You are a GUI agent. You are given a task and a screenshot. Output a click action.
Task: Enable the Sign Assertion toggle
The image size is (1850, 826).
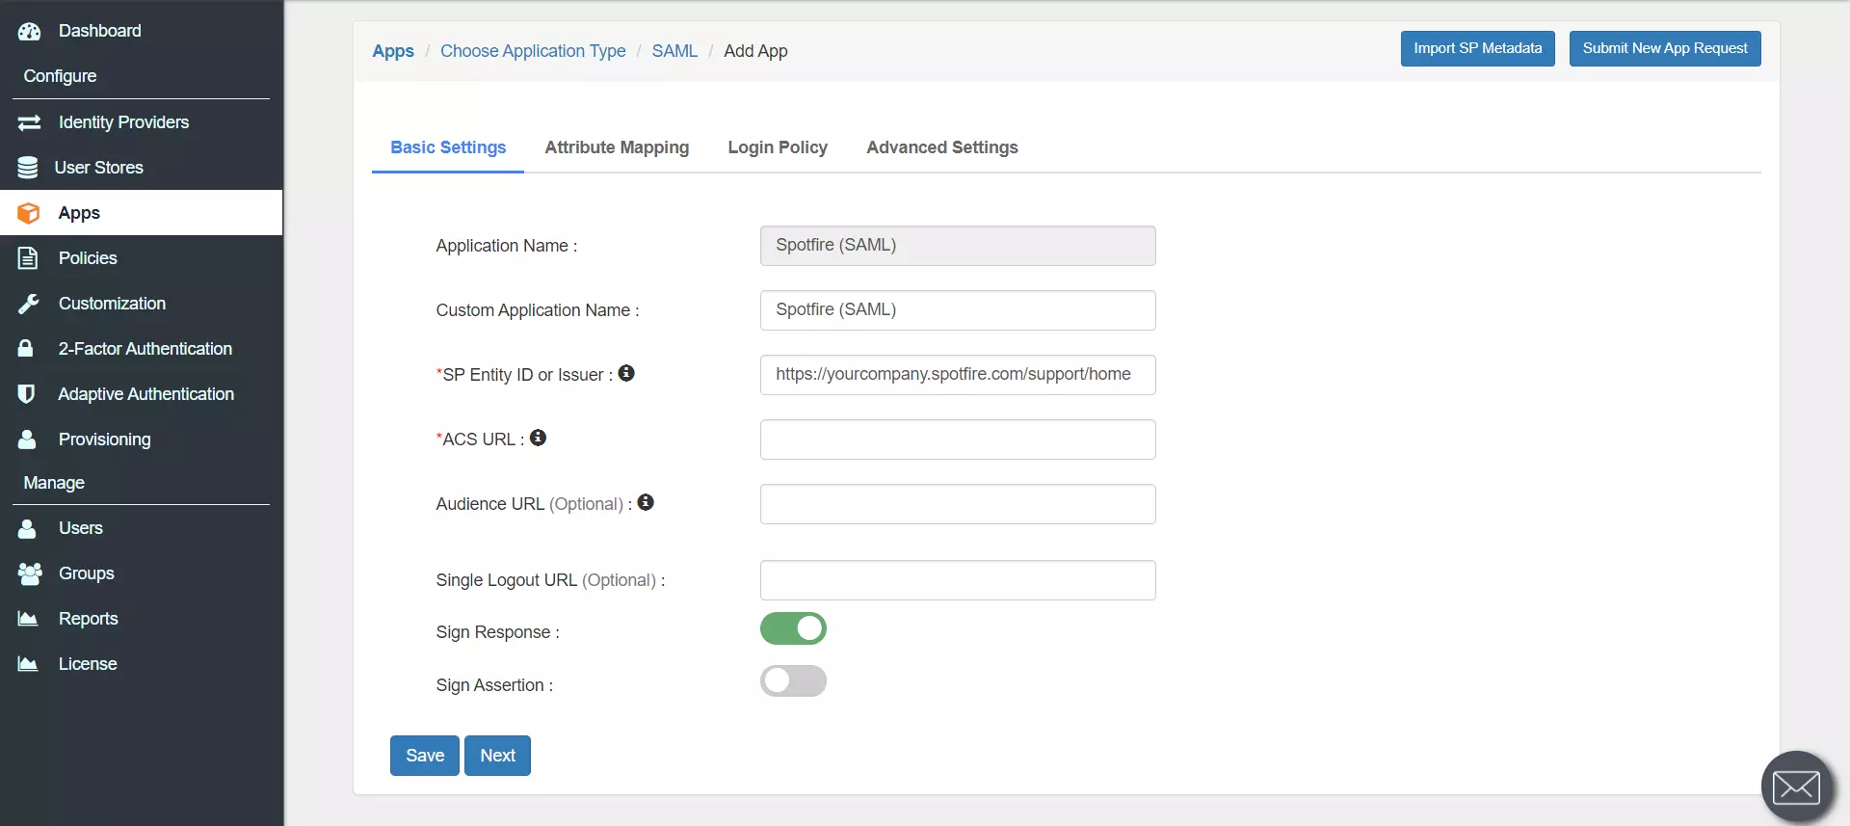[793, 681]
